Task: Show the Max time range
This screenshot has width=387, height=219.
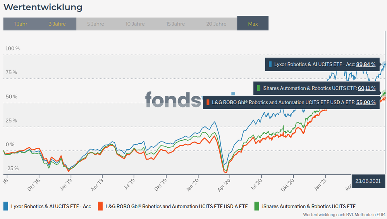Action: [253, 24]
